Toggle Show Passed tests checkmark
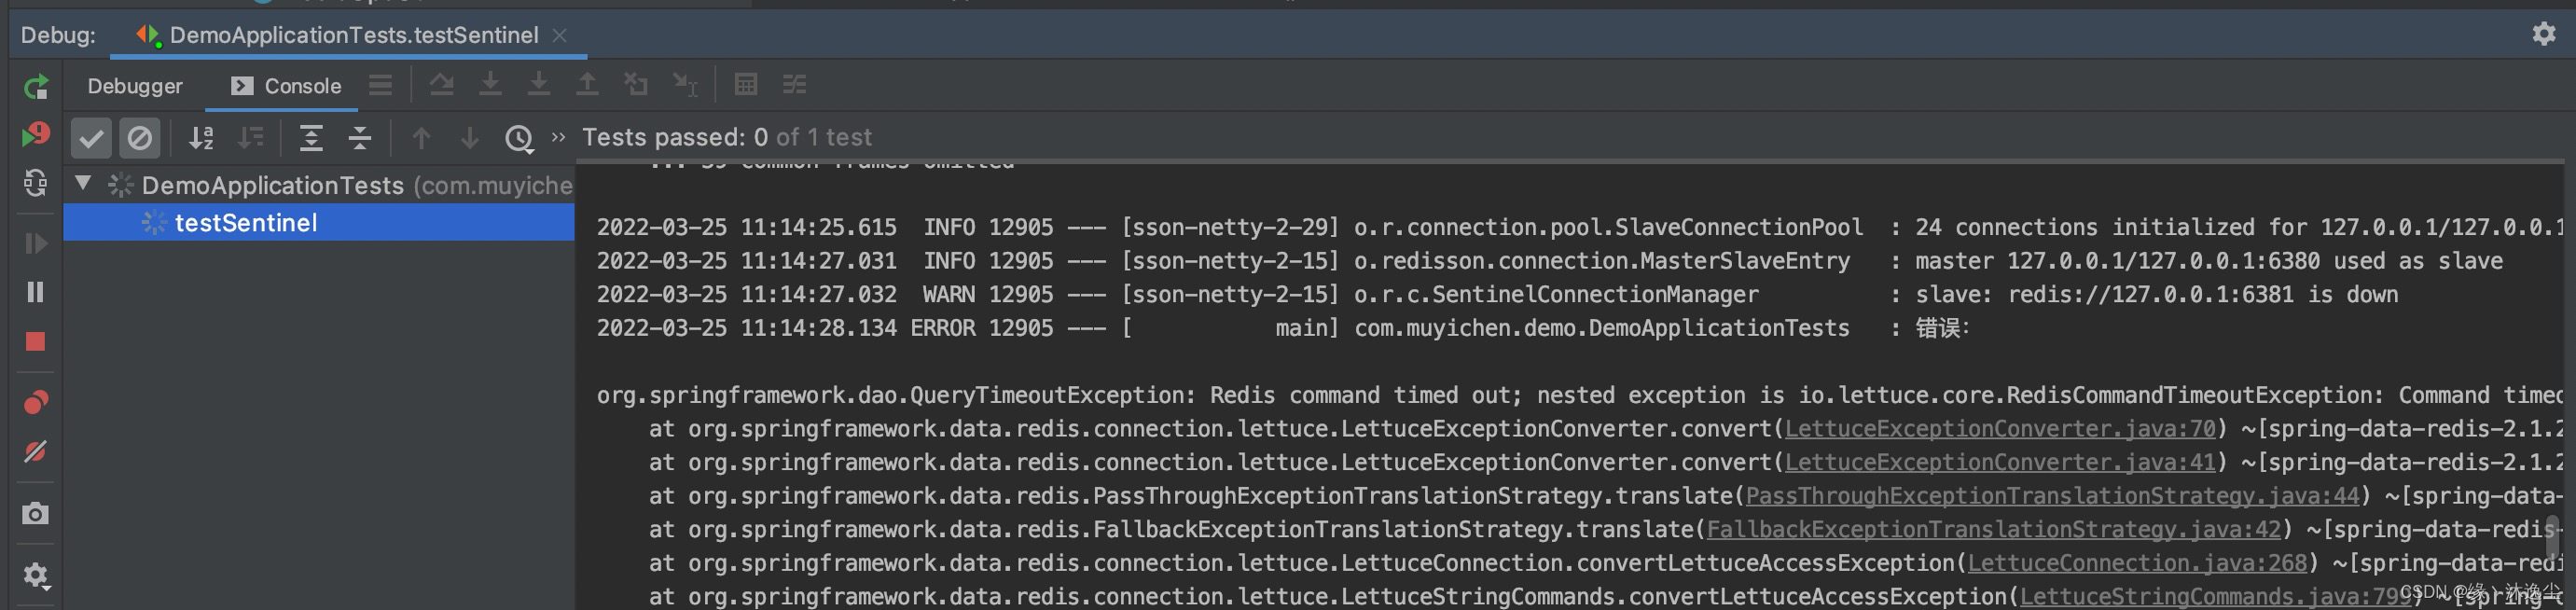This screenshot has height=610, width=2576. coord(91,138)
